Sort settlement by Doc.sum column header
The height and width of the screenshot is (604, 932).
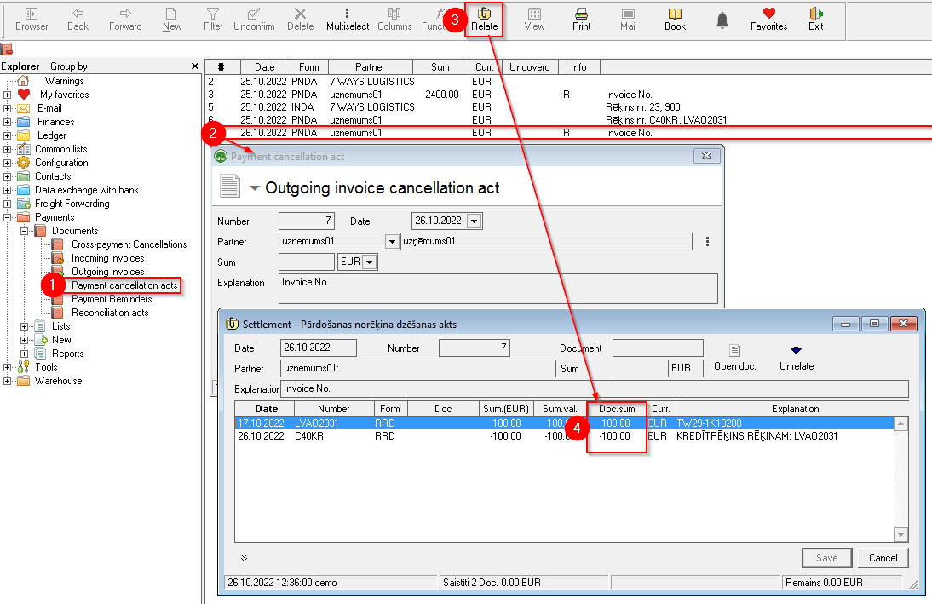tap(617, 409)
